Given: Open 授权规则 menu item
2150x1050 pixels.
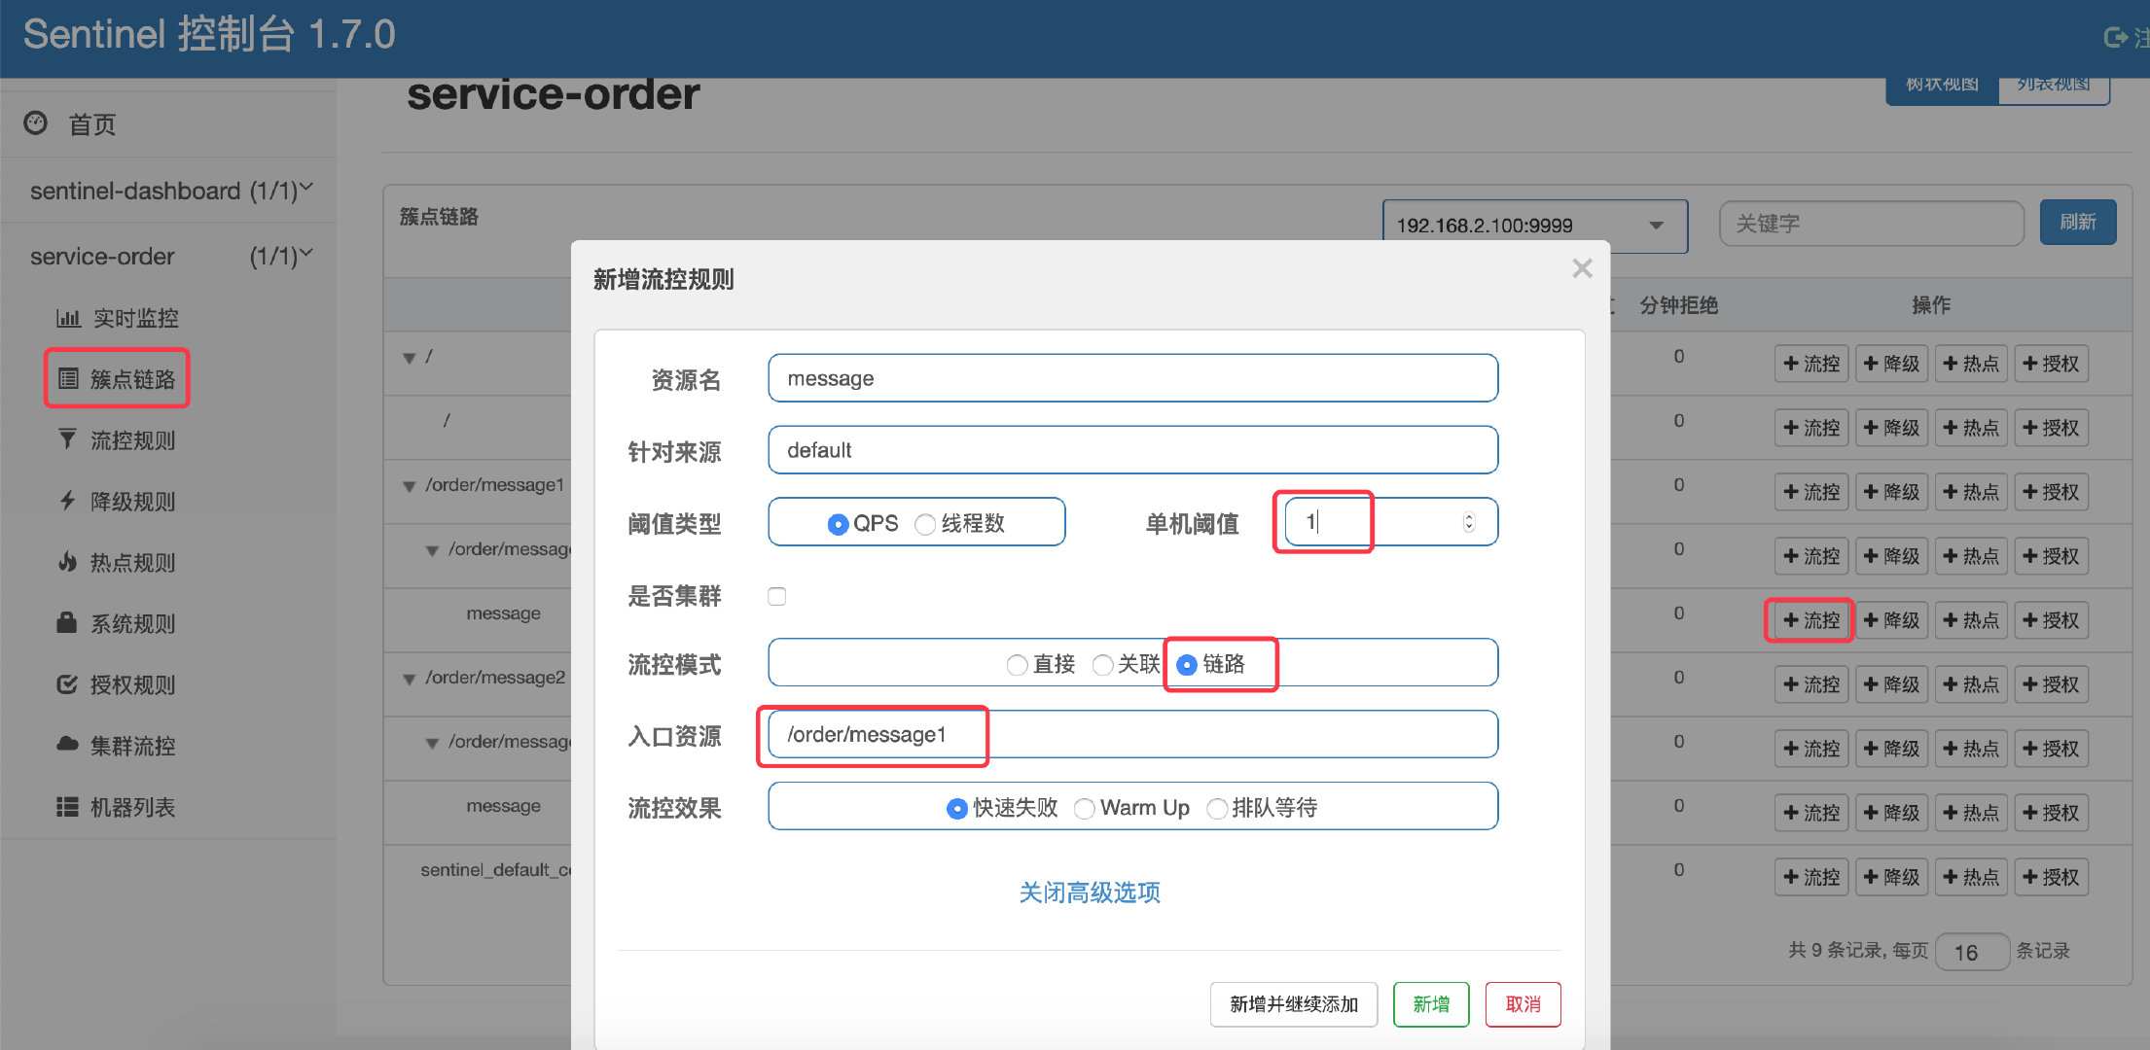Looking at the screenshot, I should coord(132,684).
